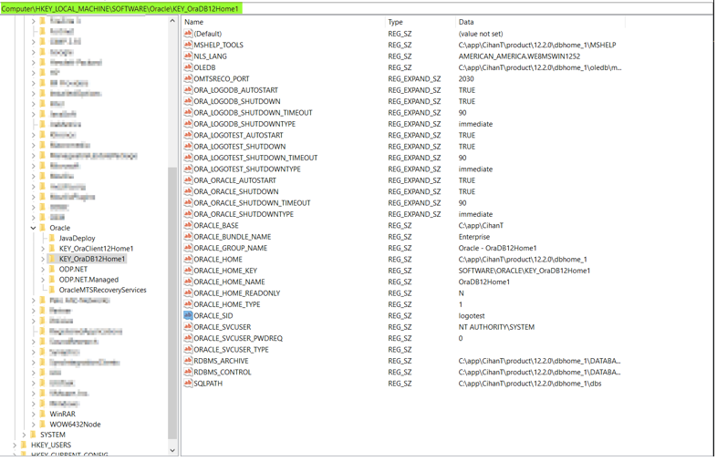
Task: Click the 'logotest' data cell
Action: tap(472, 316)
